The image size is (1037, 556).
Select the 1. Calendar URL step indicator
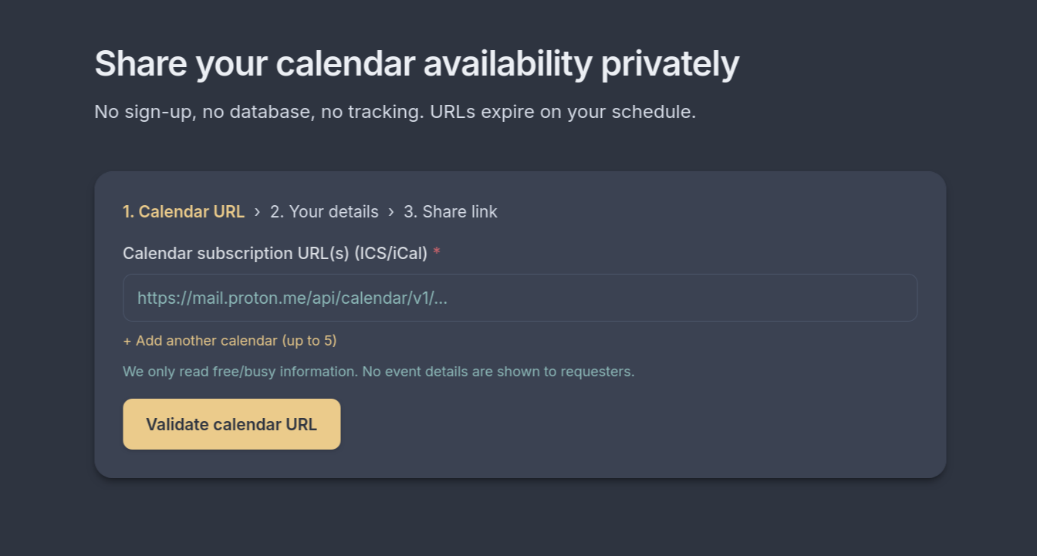tap(184, 211)
